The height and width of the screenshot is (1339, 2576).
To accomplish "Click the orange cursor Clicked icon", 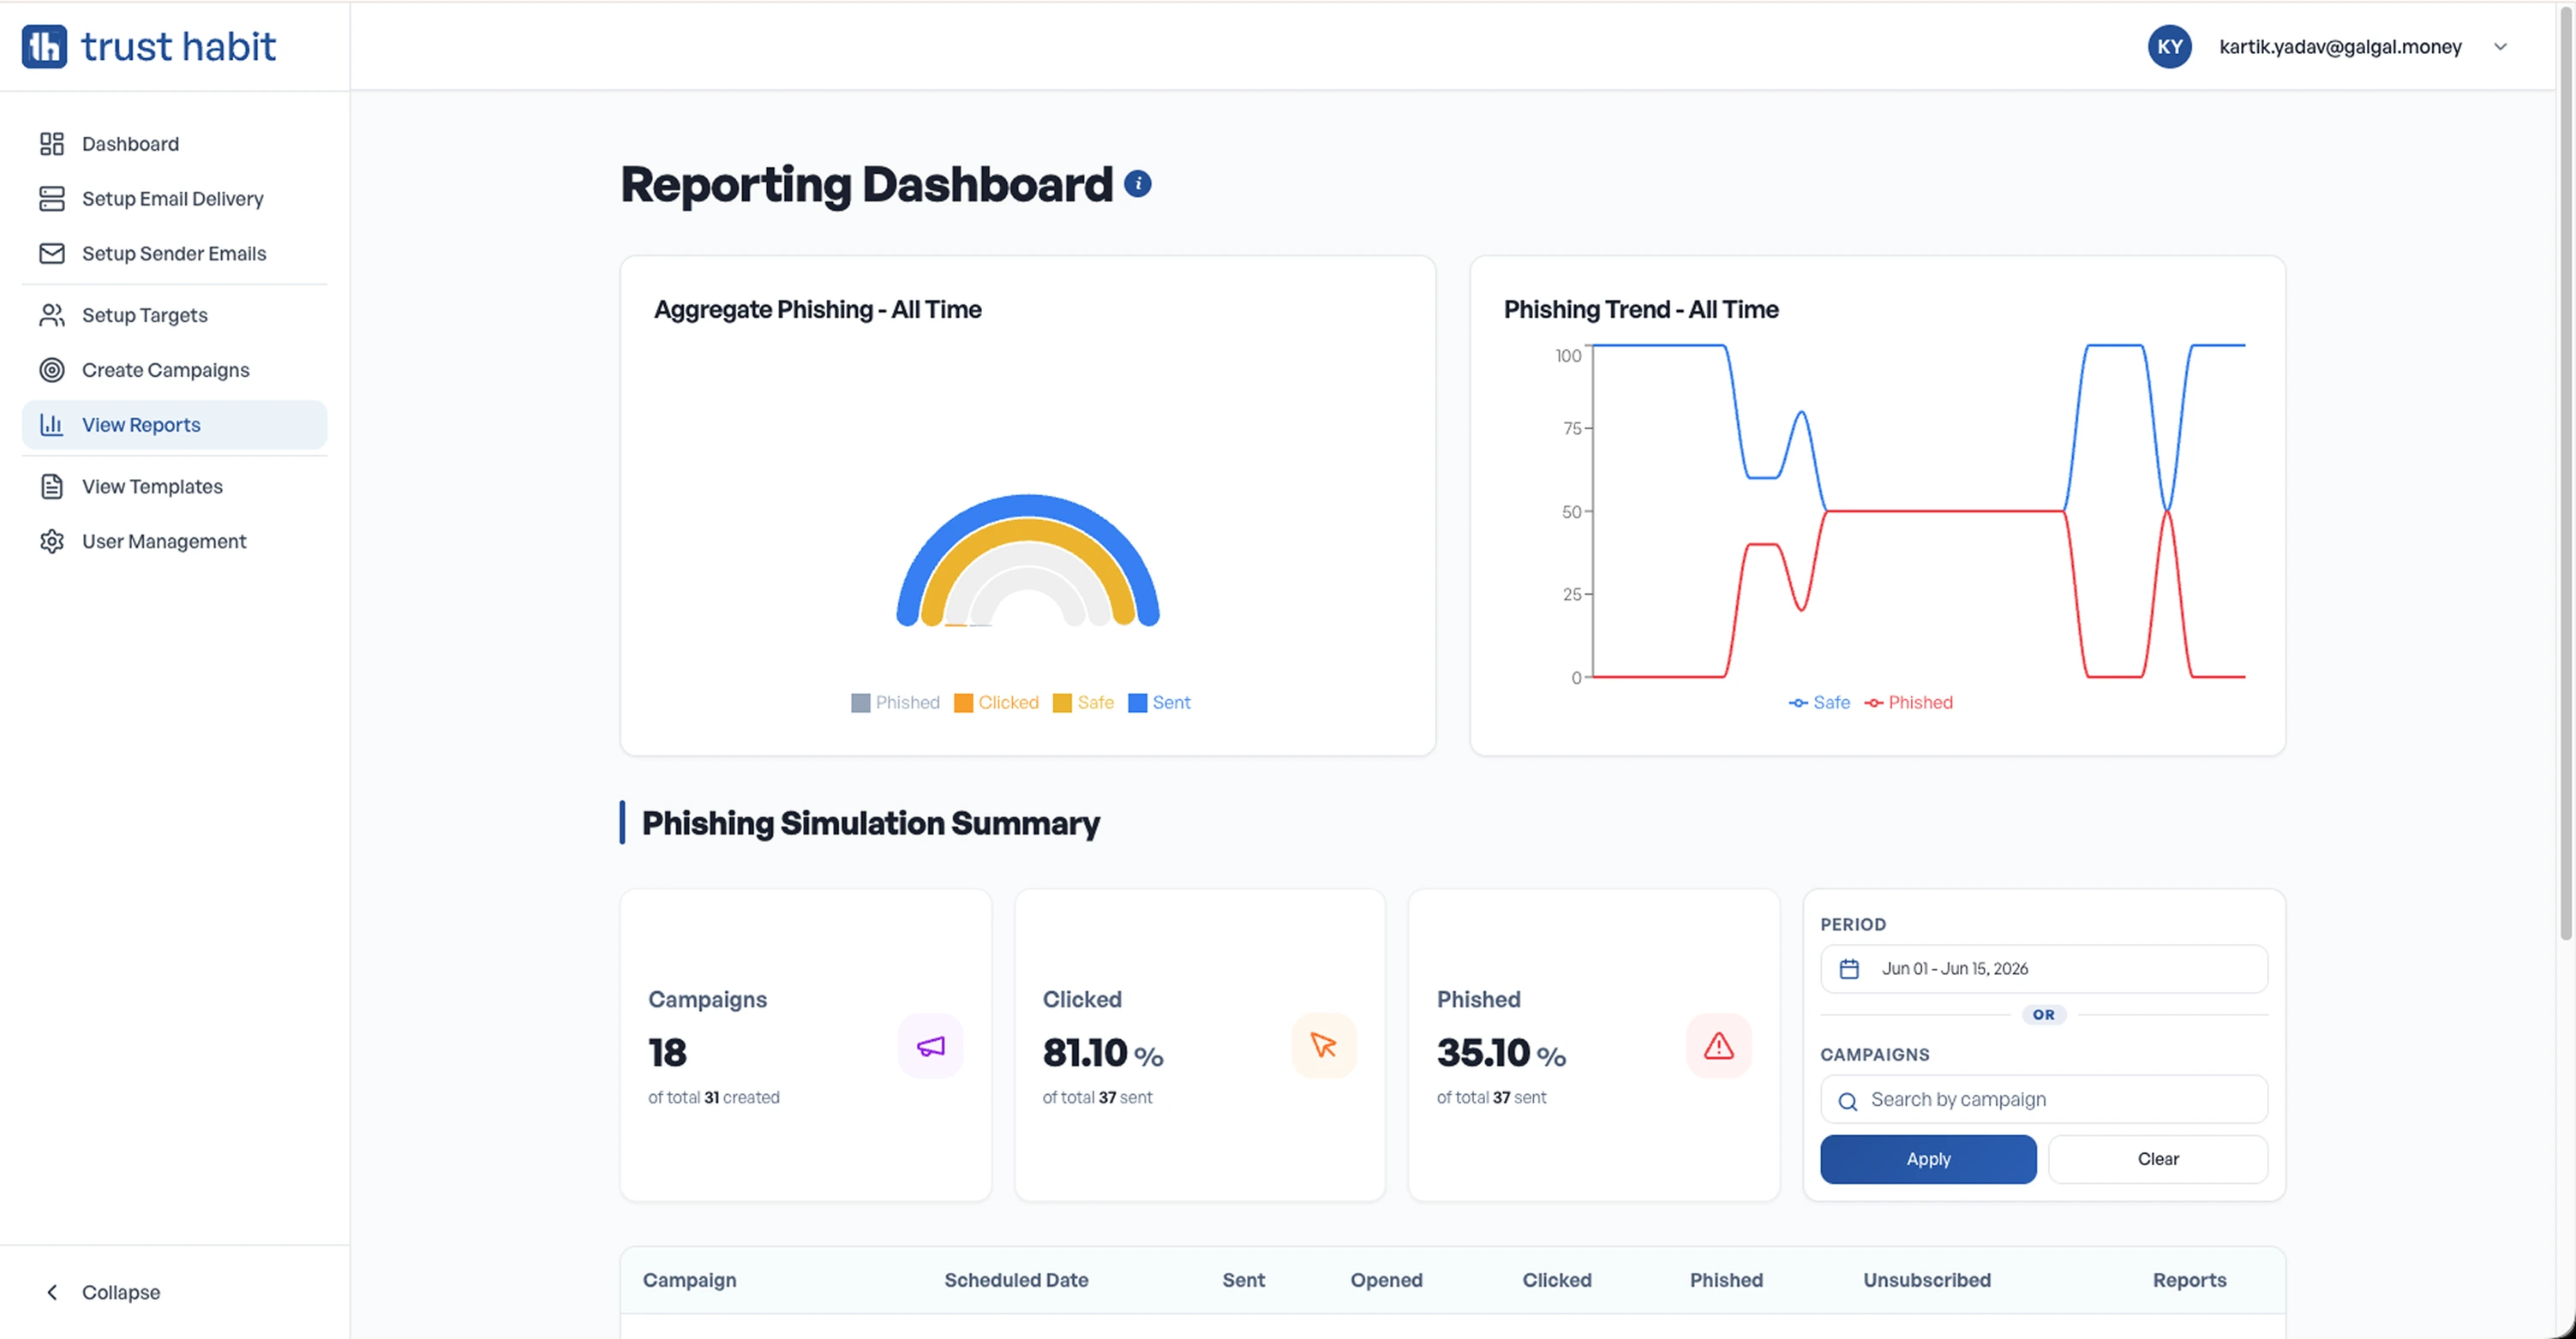I will (1323, 1046).
